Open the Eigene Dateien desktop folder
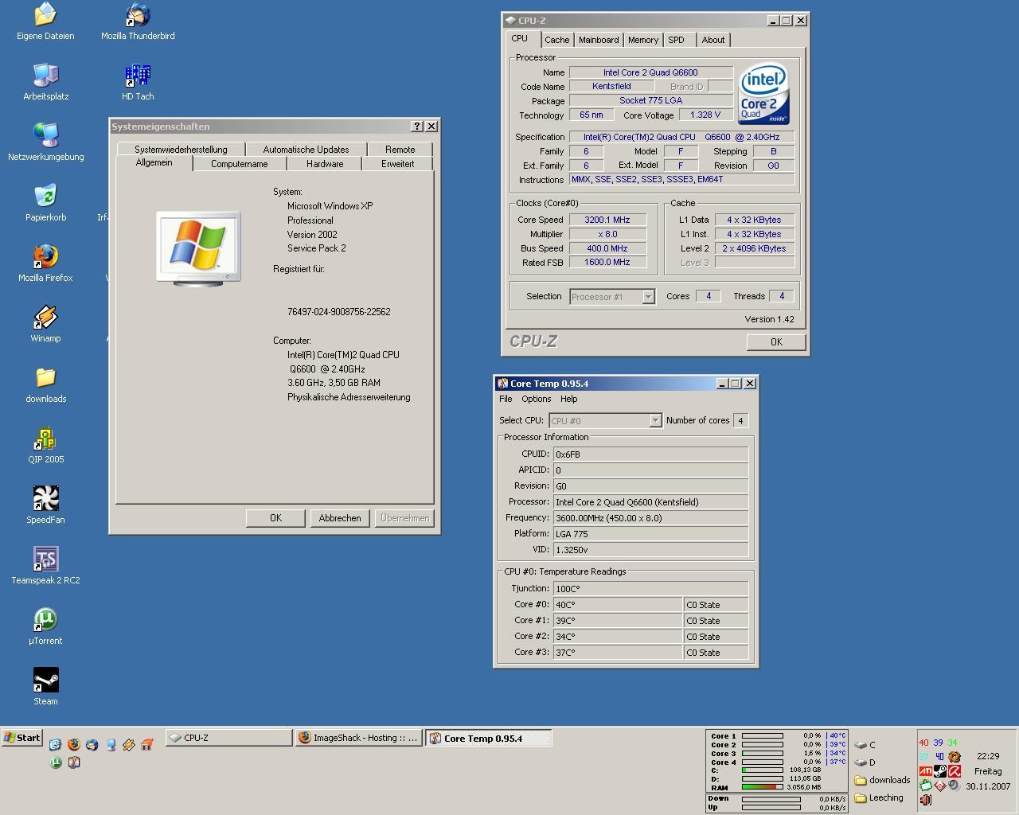 (x=45, y=22)
